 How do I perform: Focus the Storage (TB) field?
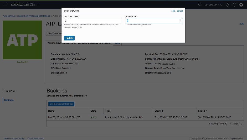click(154, 21)
